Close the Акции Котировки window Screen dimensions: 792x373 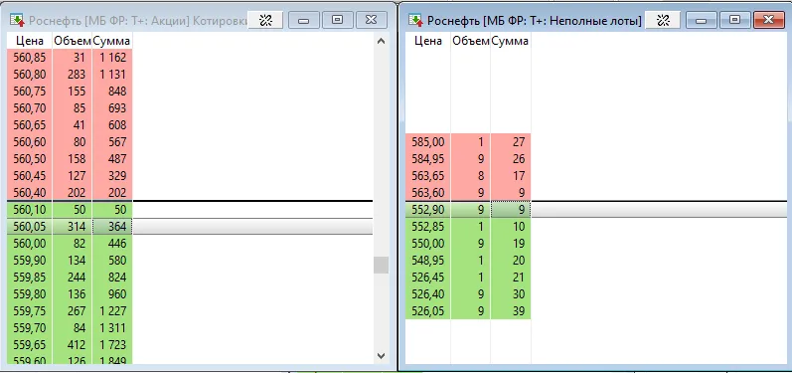372,20
